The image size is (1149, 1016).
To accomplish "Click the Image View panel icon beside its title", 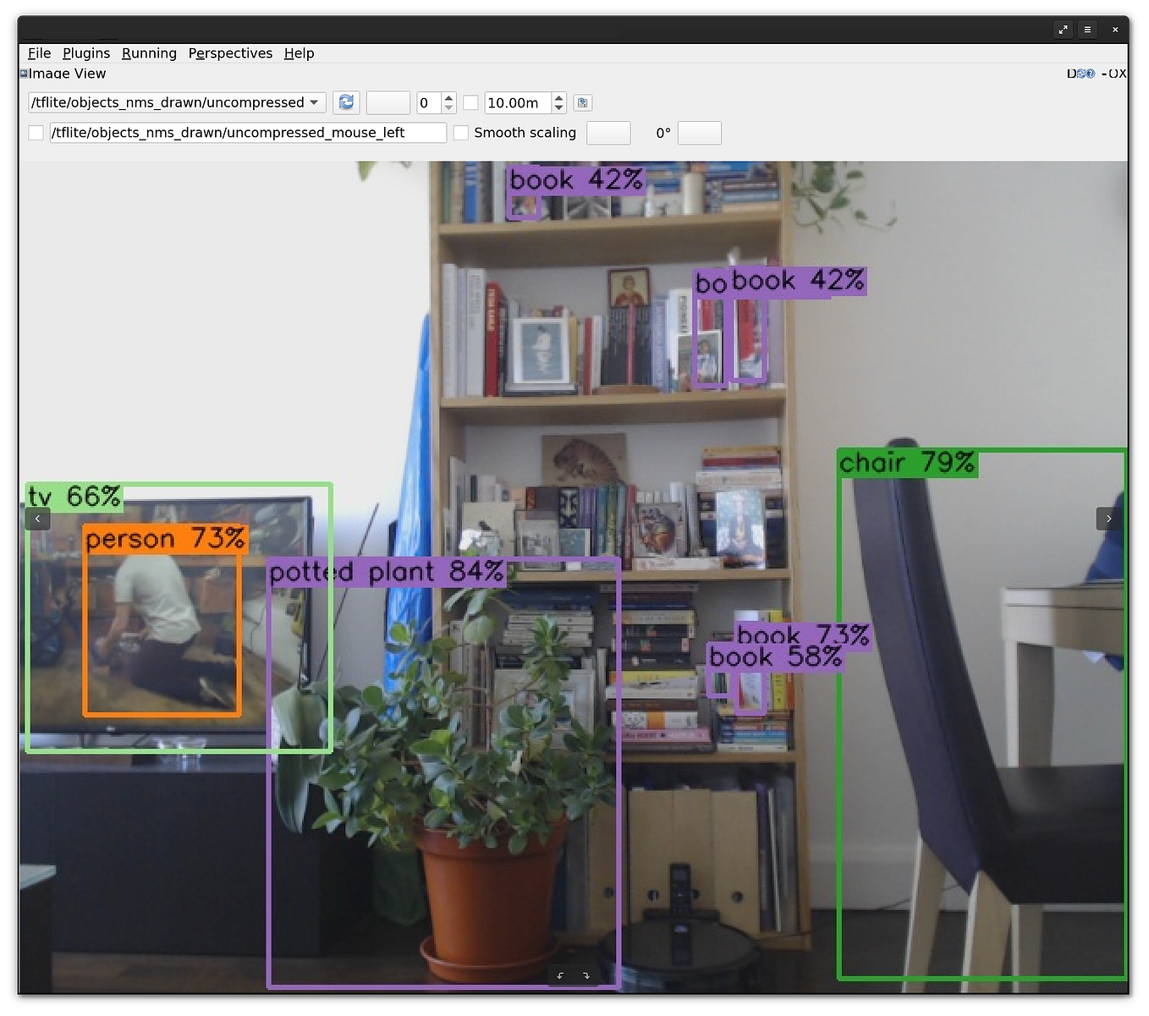I will (x=23, y=74).
